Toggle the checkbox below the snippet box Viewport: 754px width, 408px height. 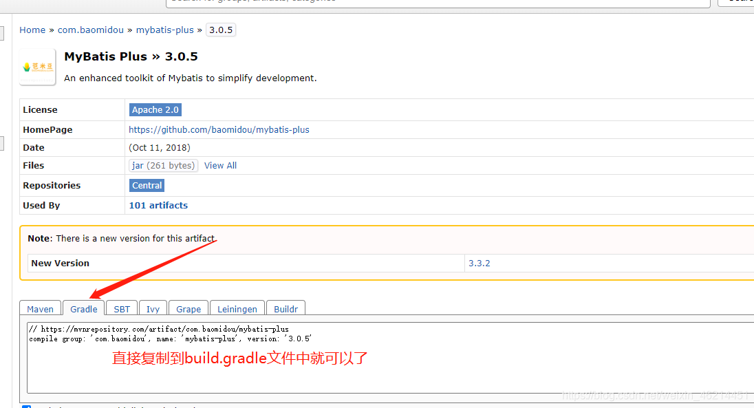click(26, 407)
